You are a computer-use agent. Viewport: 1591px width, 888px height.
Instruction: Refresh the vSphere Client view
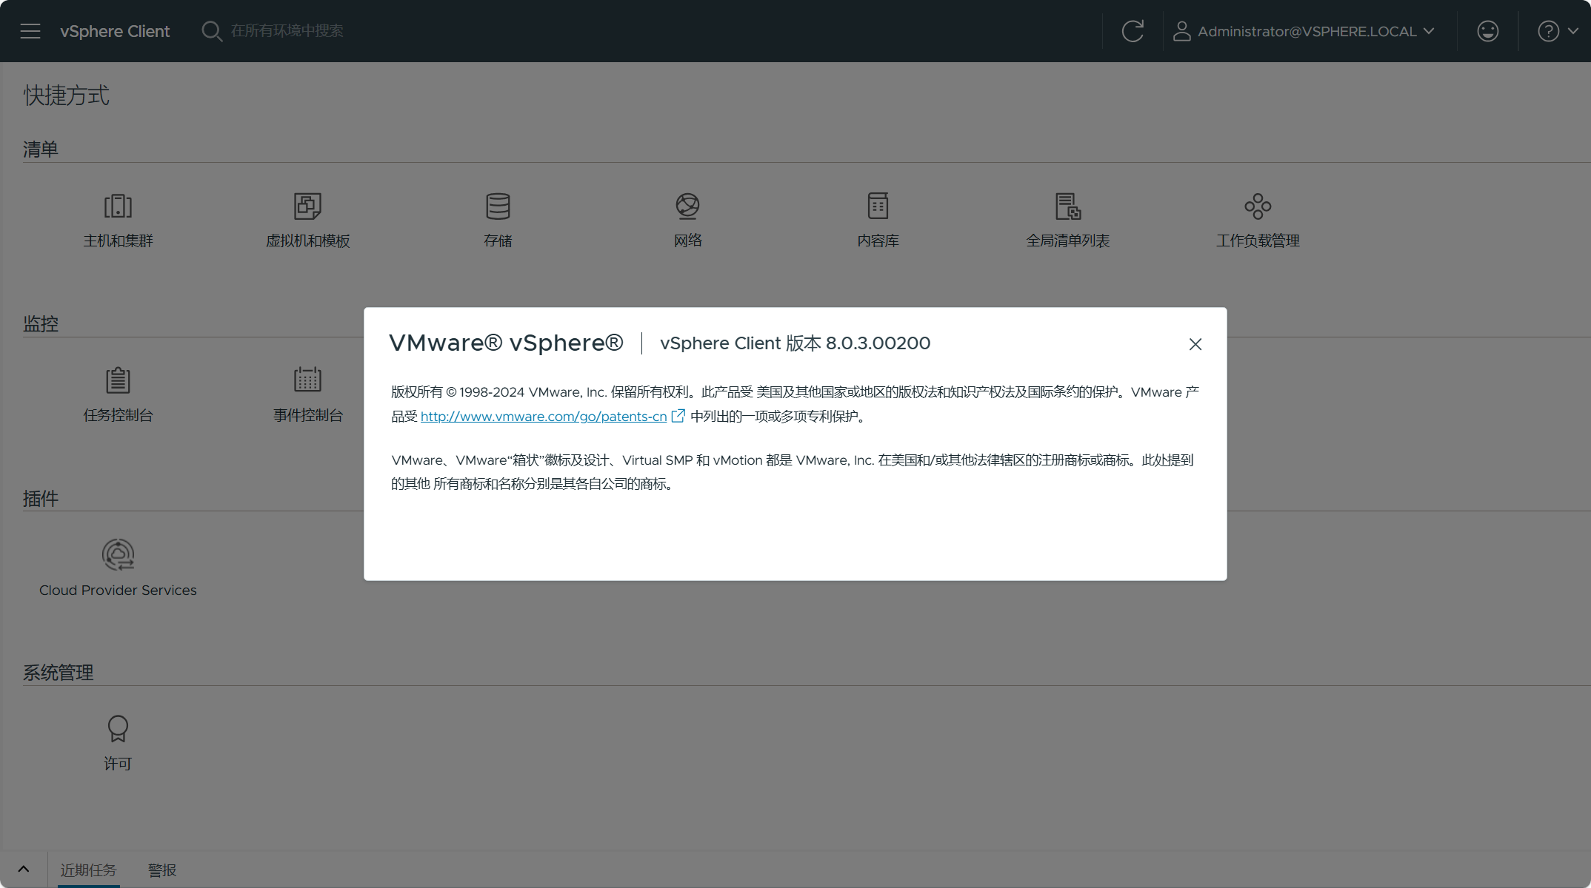(1133, 31)
